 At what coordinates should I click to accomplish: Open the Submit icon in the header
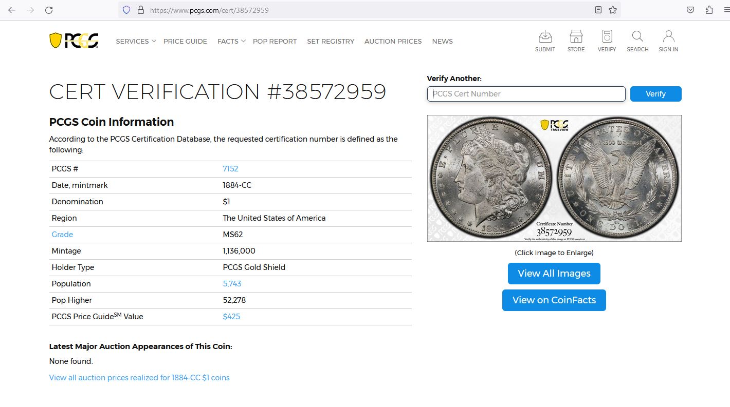[545, 41]
